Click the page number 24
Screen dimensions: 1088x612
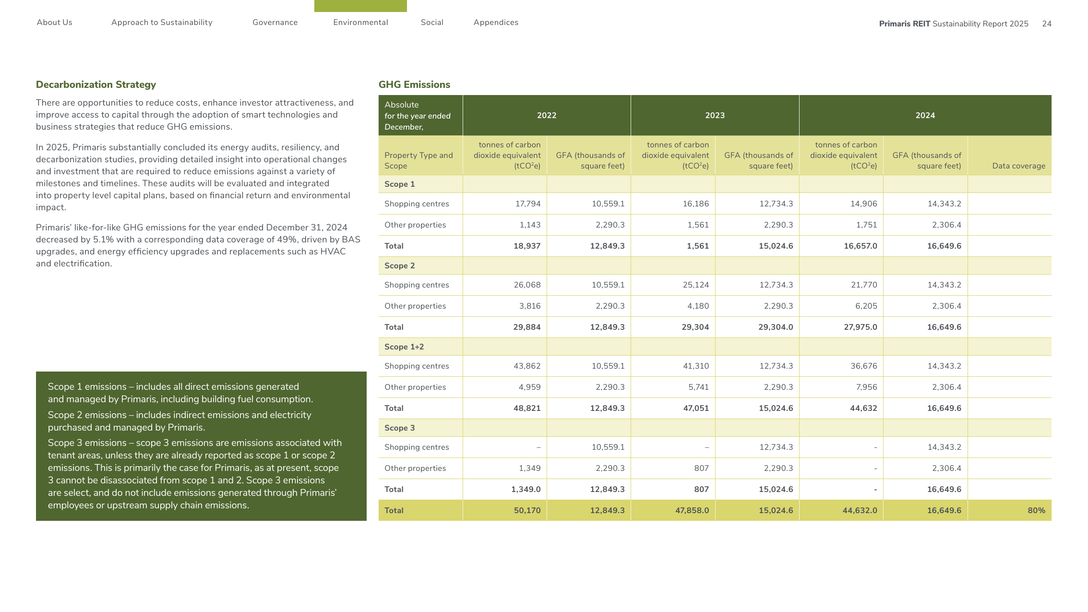(1047, 24)
